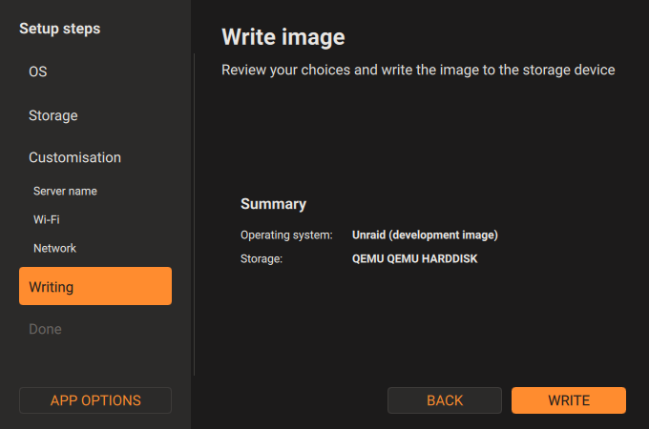This screenshot has width=649, height=429.
Task: Go BACK to the previous step
Action: [x=445, y=400]
